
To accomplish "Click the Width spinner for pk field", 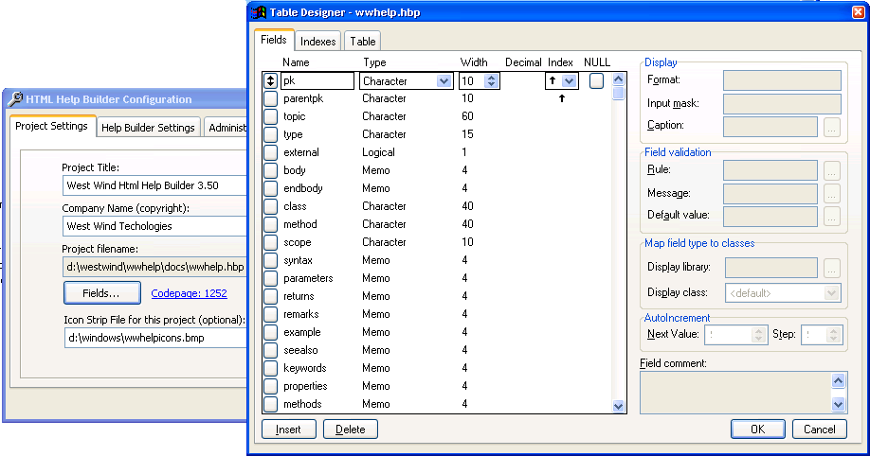I will (491, 81).
